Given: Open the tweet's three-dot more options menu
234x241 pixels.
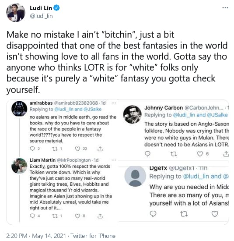Looking at the screenshot, I should point(225,8).
